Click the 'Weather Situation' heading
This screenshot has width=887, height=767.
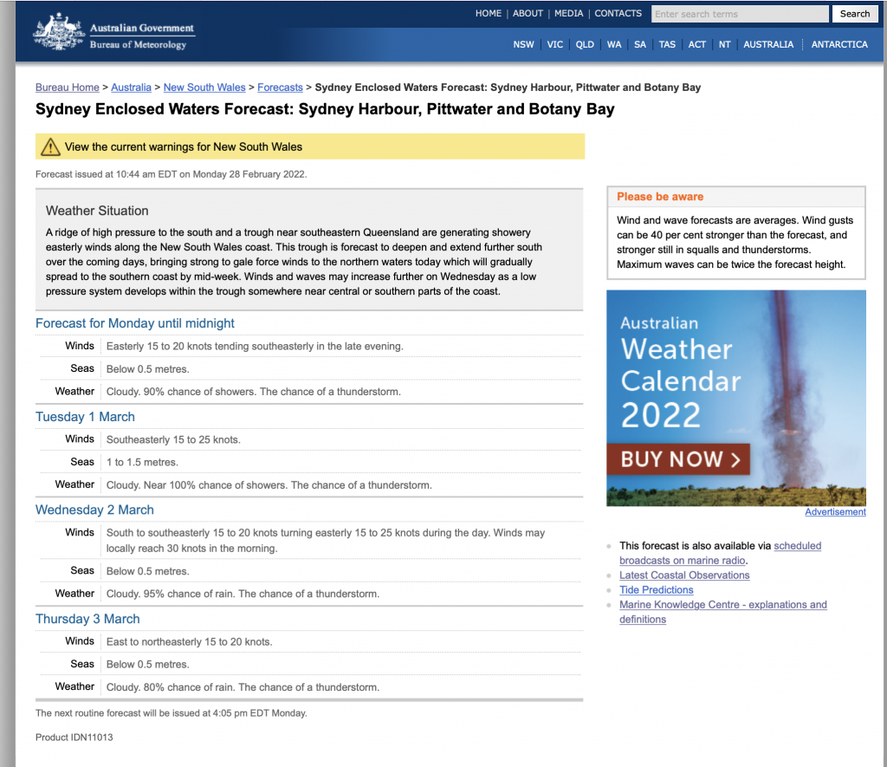(97, 211)
